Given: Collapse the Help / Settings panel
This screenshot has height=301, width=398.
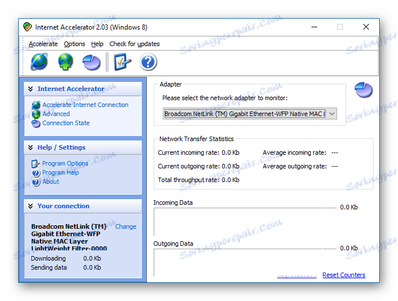Looking at the screenshot, I should click(30, 147).
